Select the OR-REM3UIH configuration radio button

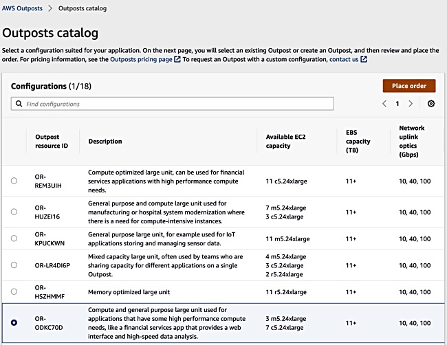(x=14, y=181)
